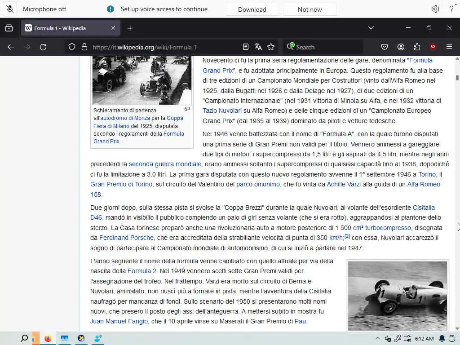Screen dimensions: 460x345
Task: Open Ferdinand Porsche link
Action: tap(126, 238)
